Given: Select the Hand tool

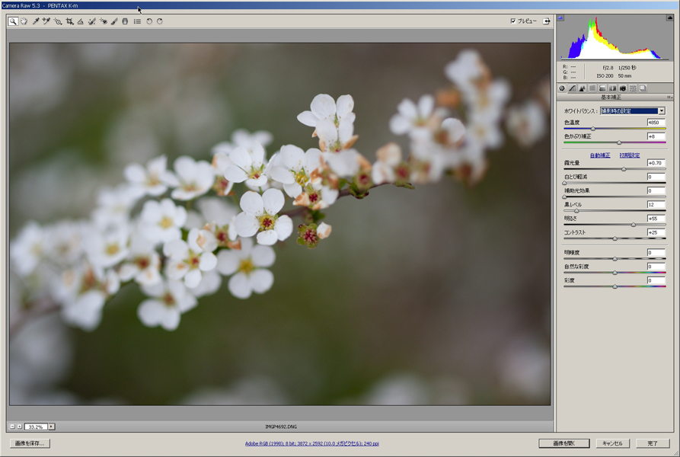Looking at the screenshot, I should click(x=24, y=21).
